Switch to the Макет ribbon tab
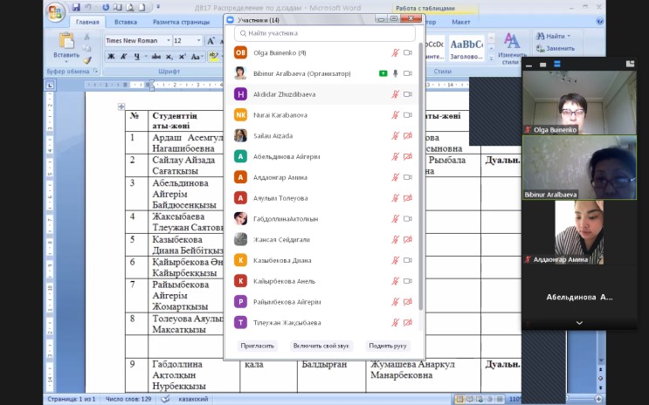Viewport: 649px width, 405px height. (x=460, y=22)
